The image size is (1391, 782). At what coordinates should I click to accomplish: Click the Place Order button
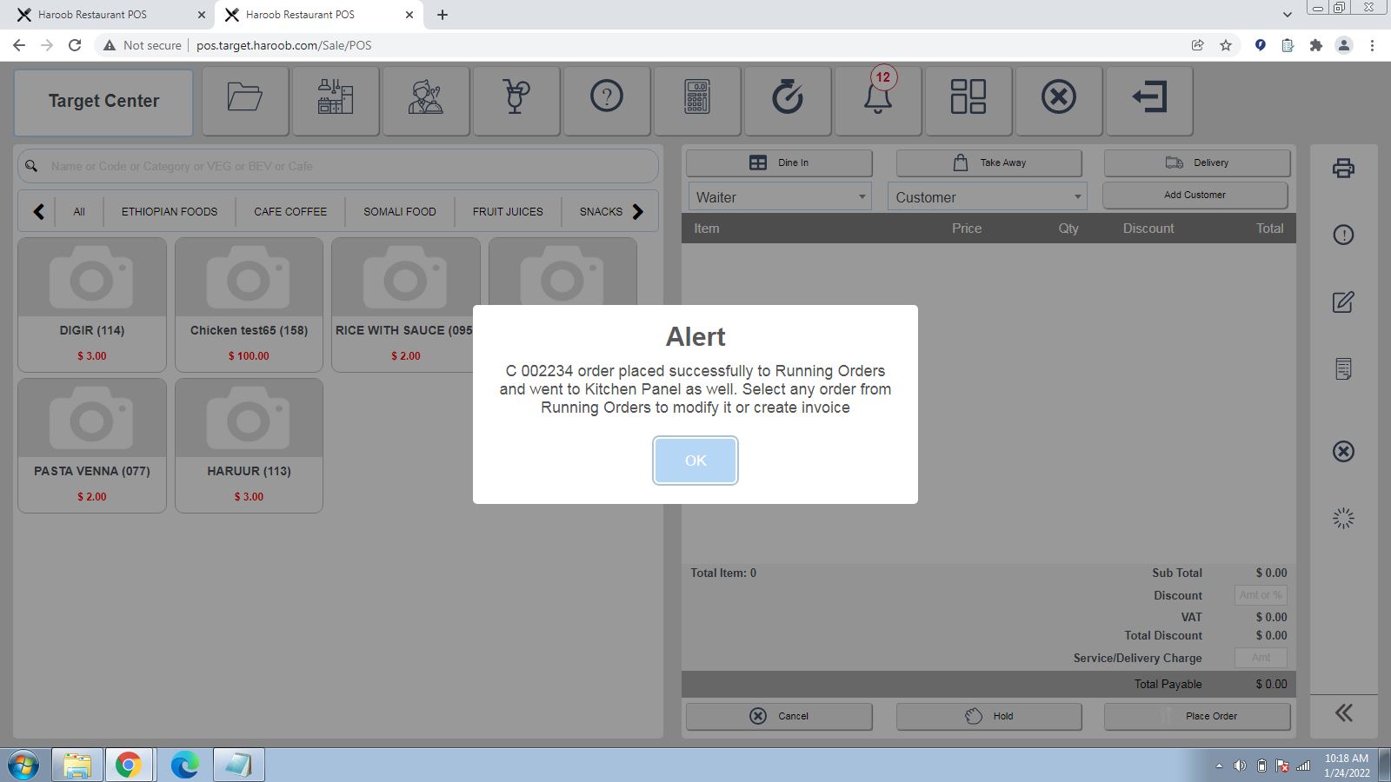[1197, 716]
